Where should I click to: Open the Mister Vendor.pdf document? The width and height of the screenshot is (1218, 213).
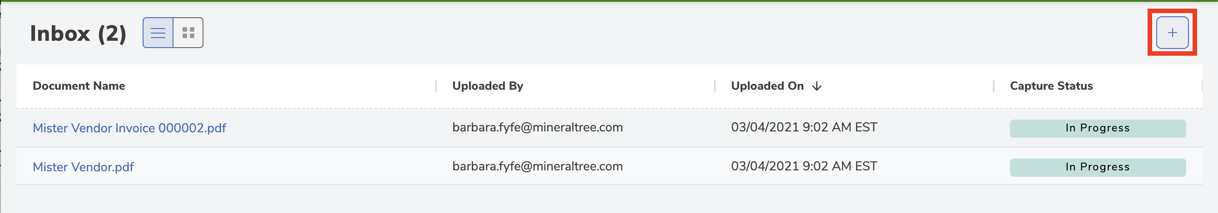click(83, 167)
